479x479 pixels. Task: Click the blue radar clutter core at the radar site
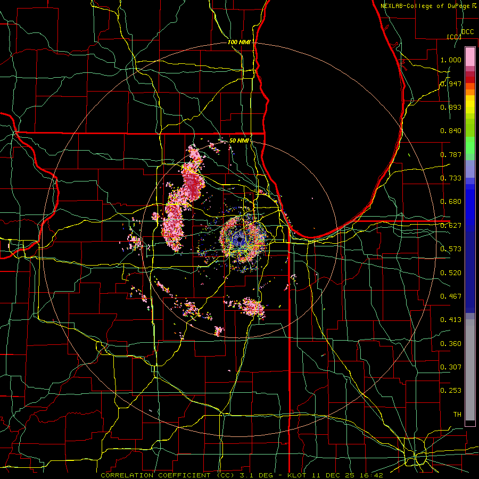[x=240, y=240]
